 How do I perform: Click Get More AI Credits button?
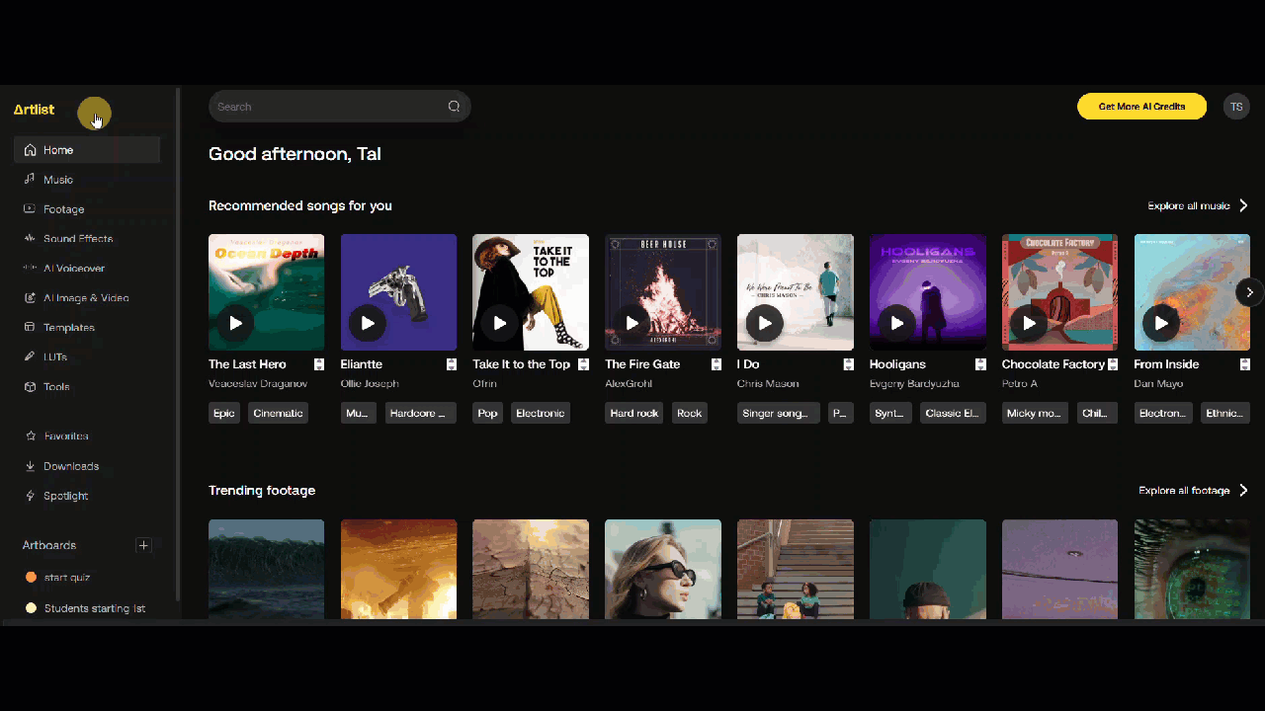[x=1141, y=107]
